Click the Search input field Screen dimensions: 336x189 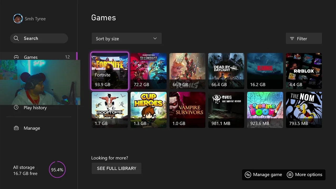coord(39,38)
